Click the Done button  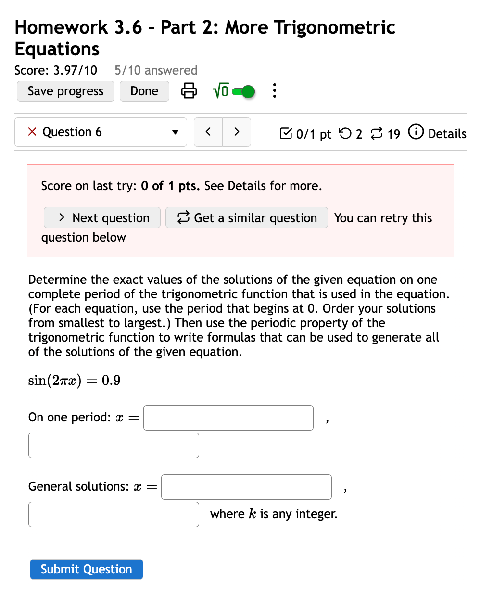click(144, 91)
